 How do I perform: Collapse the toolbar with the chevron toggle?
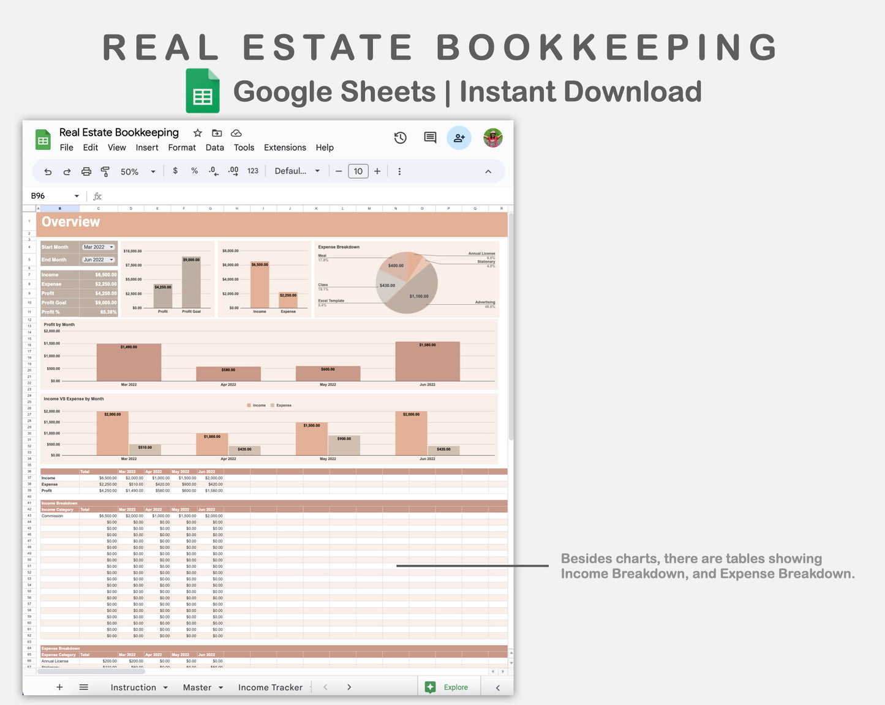(488, 171)
